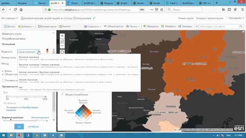Click the volume icon in system tray

pos(218,135)
